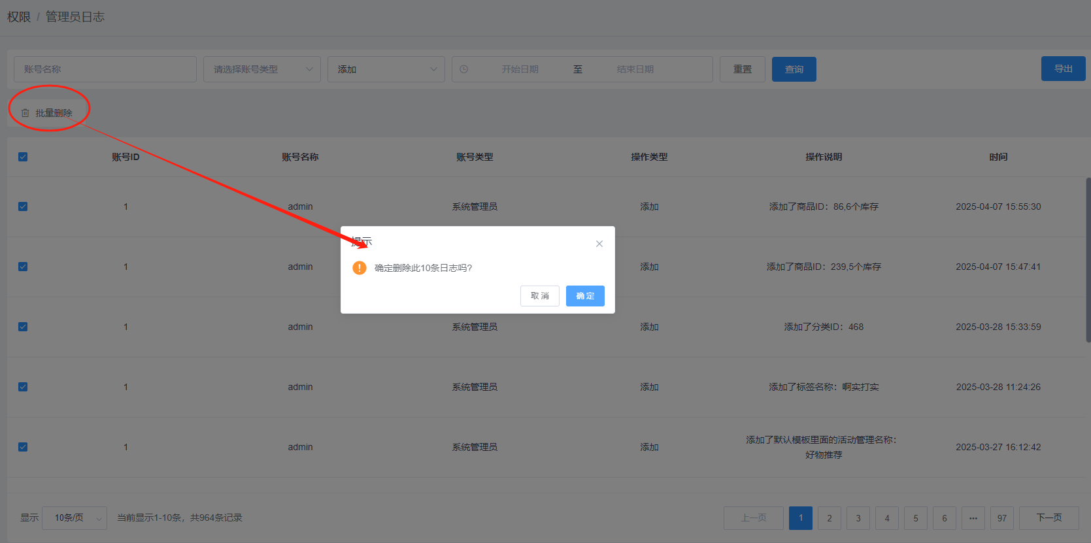Jump to last page 97
Screen dimensions: 1091x543
coord(1001,518)
